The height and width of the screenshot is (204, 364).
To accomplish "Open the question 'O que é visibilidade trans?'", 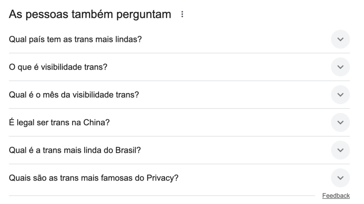I will [x=58, y=67].
